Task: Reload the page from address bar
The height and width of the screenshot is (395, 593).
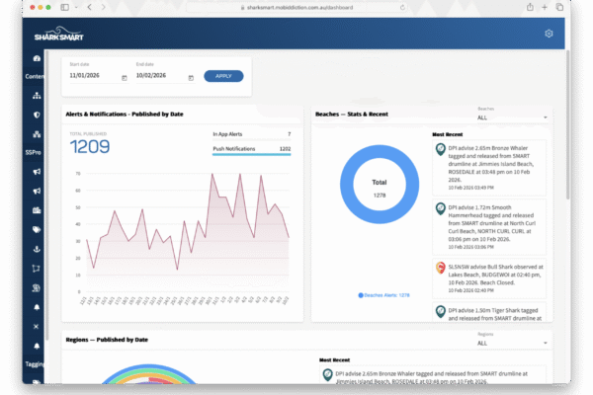Action: (x=402, y=7)
